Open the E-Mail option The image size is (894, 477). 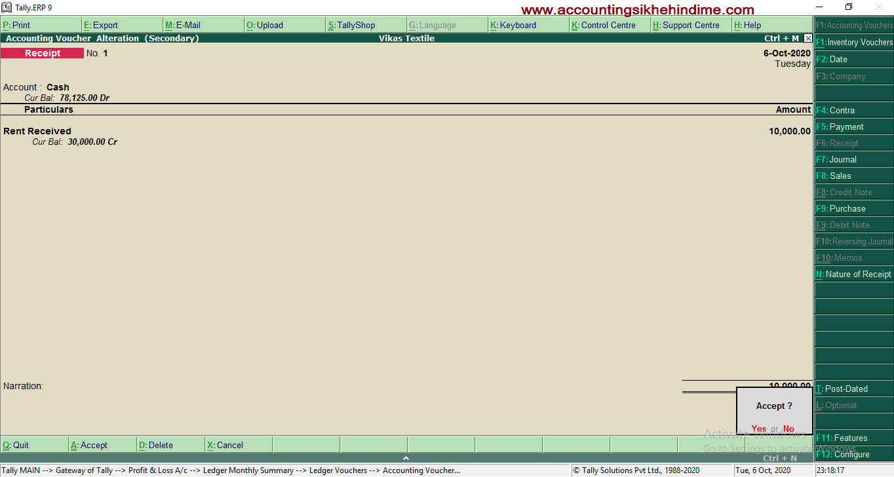click(x=203, y=25)
